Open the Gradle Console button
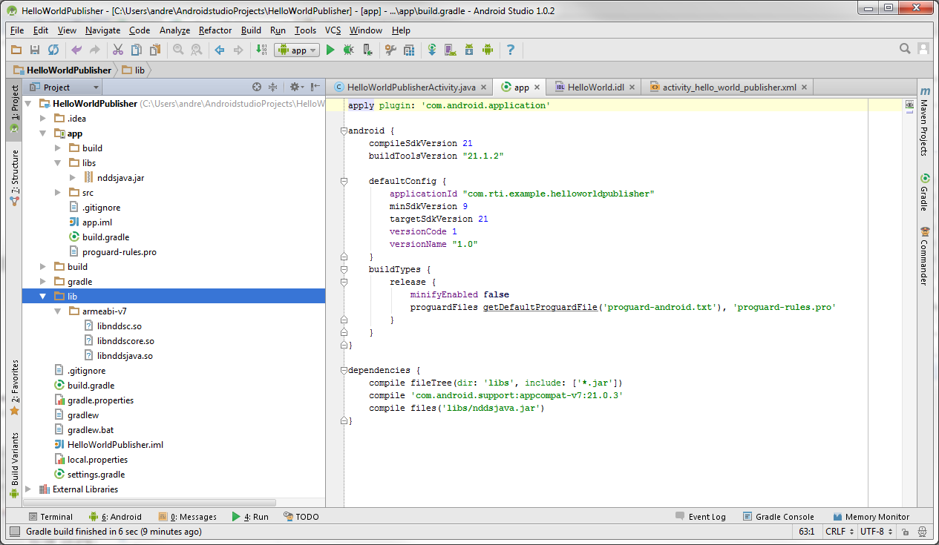This screenshot has height=545, width=939. point(778,517)
